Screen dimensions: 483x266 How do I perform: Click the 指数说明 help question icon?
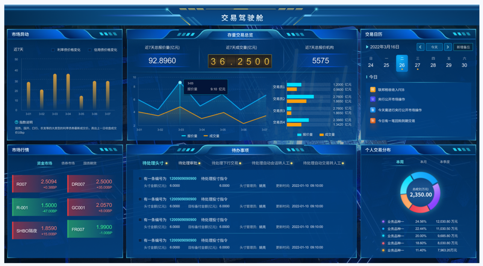pos(17,122)
